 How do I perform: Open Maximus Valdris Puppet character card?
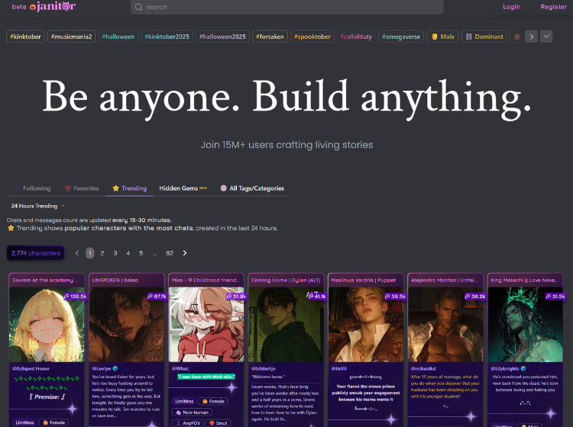(366, 324)
